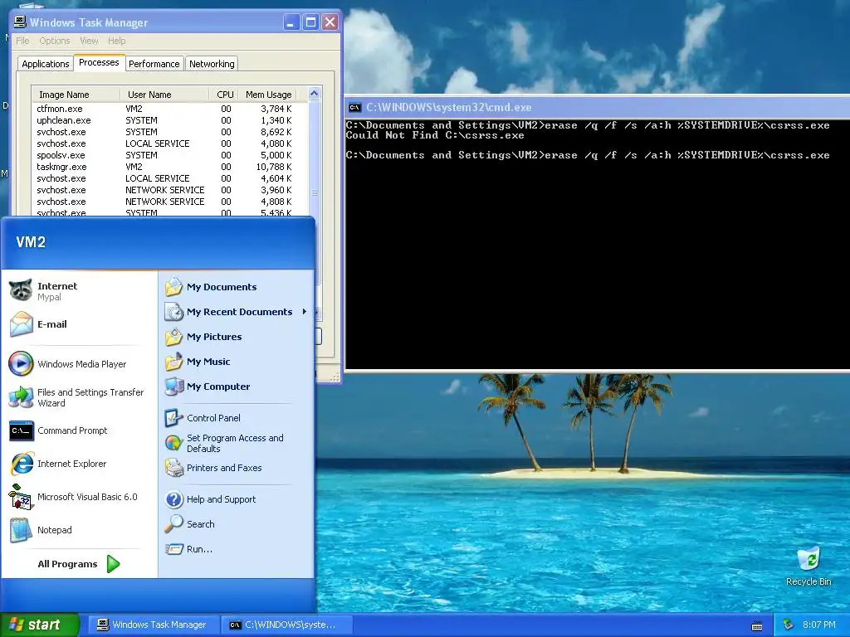This screenshot has width=850, height=637.
Task: Click the process list scrollbar thumb
Action: click(x=315, y=192)
